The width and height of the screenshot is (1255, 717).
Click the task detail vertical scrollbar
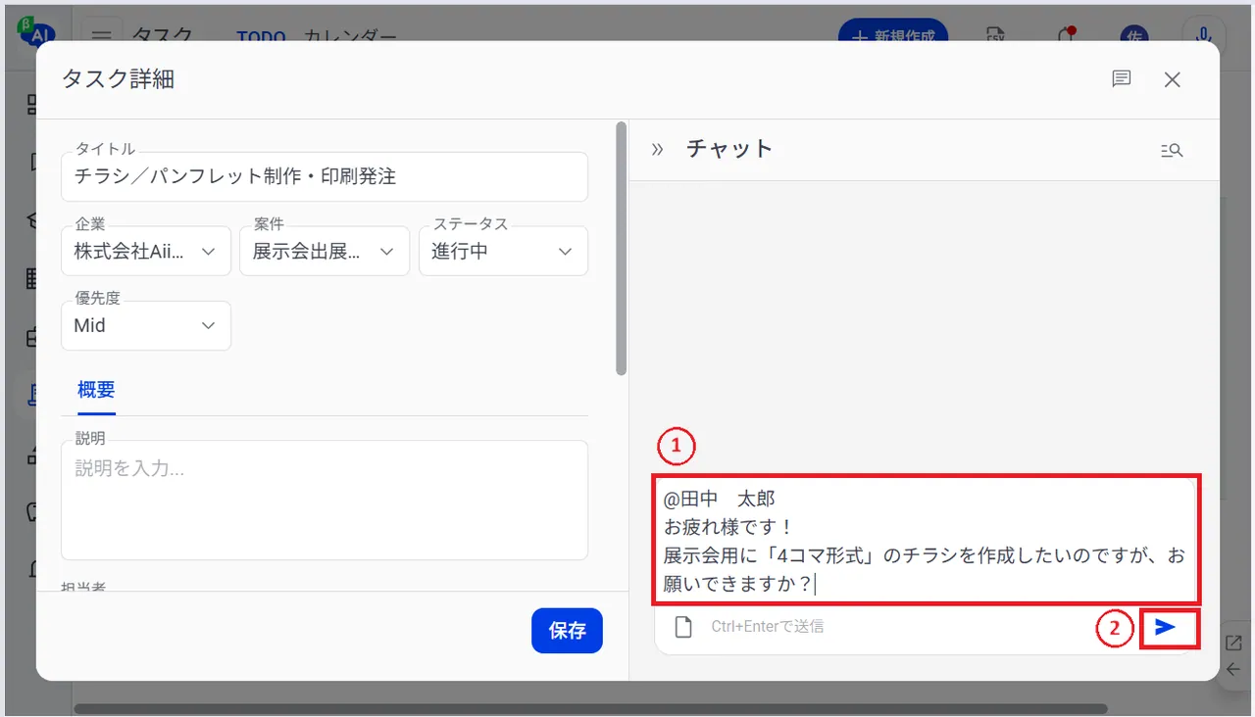pyautogui.click(x=621, y=249)
